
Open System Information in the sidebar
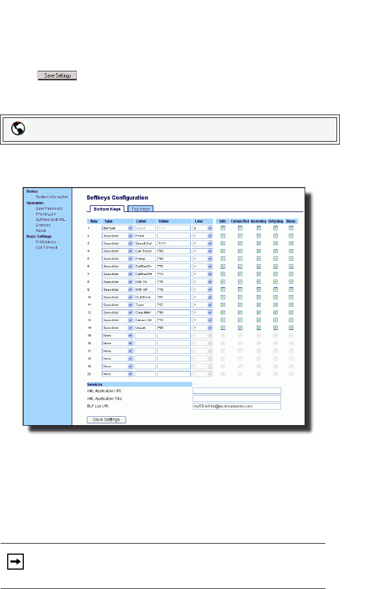(x=52, y=197)
